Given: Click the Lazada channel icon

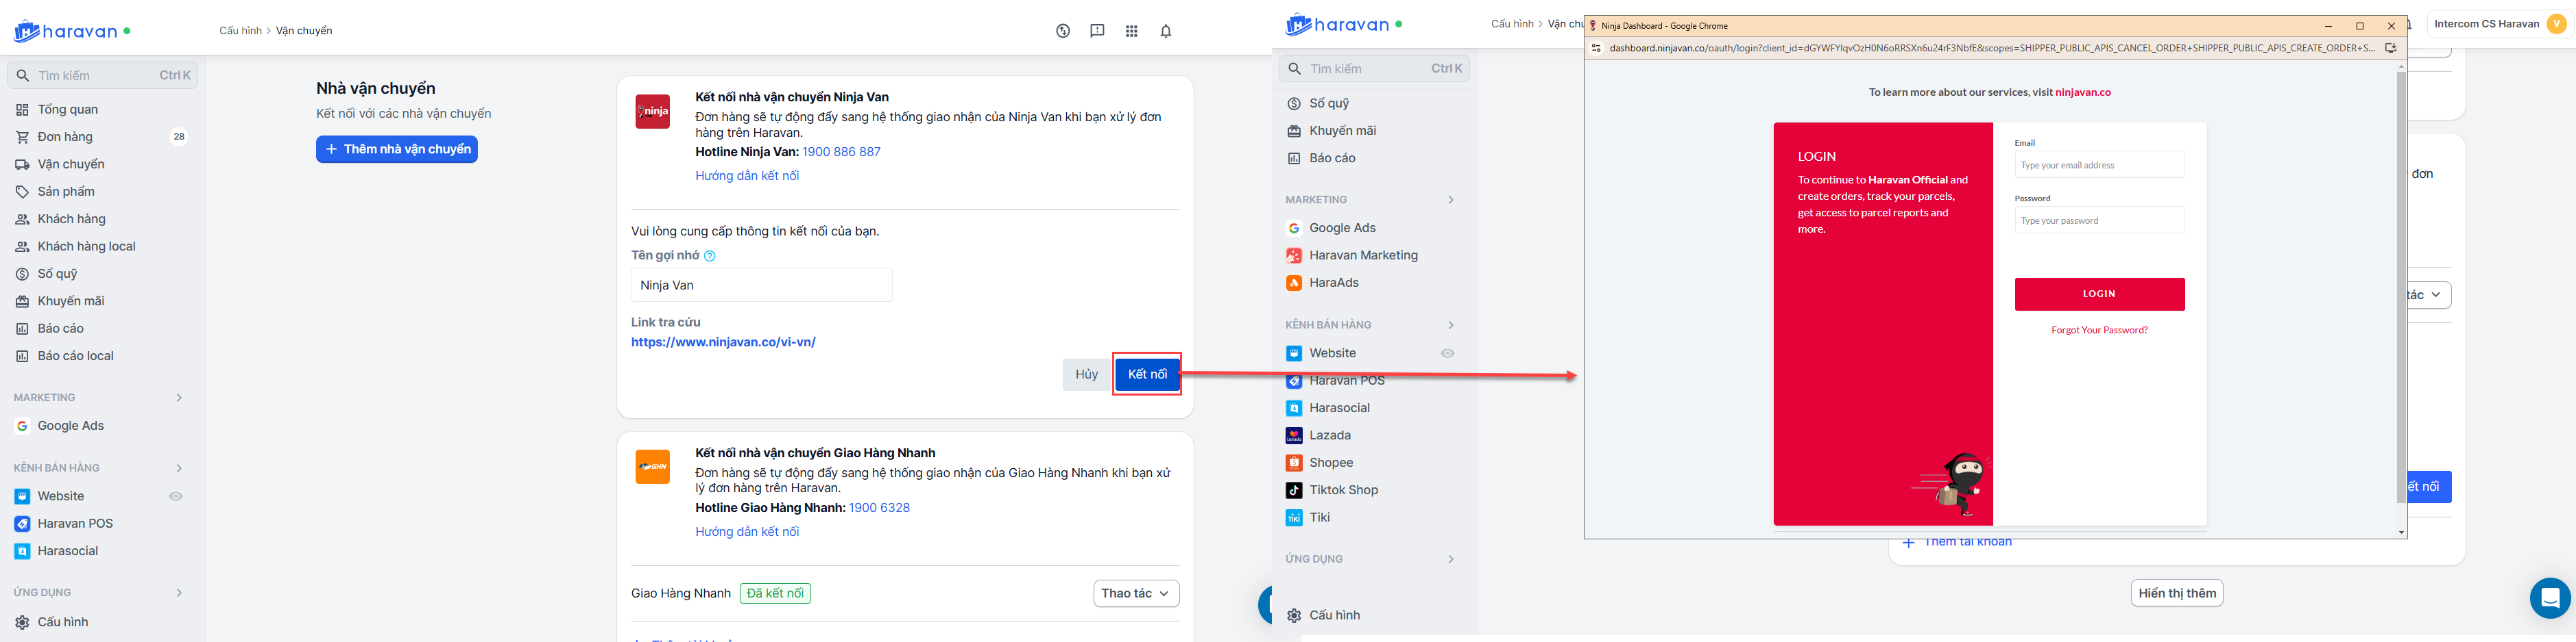Looking at the screenshot, I should [1294, 435].
